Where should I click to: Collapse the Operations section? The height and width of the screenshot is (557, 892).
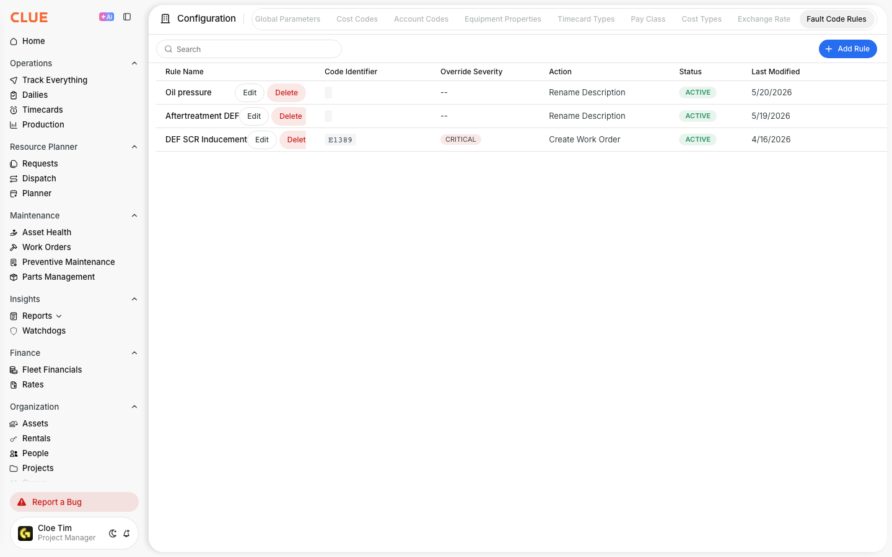point(134,63)
